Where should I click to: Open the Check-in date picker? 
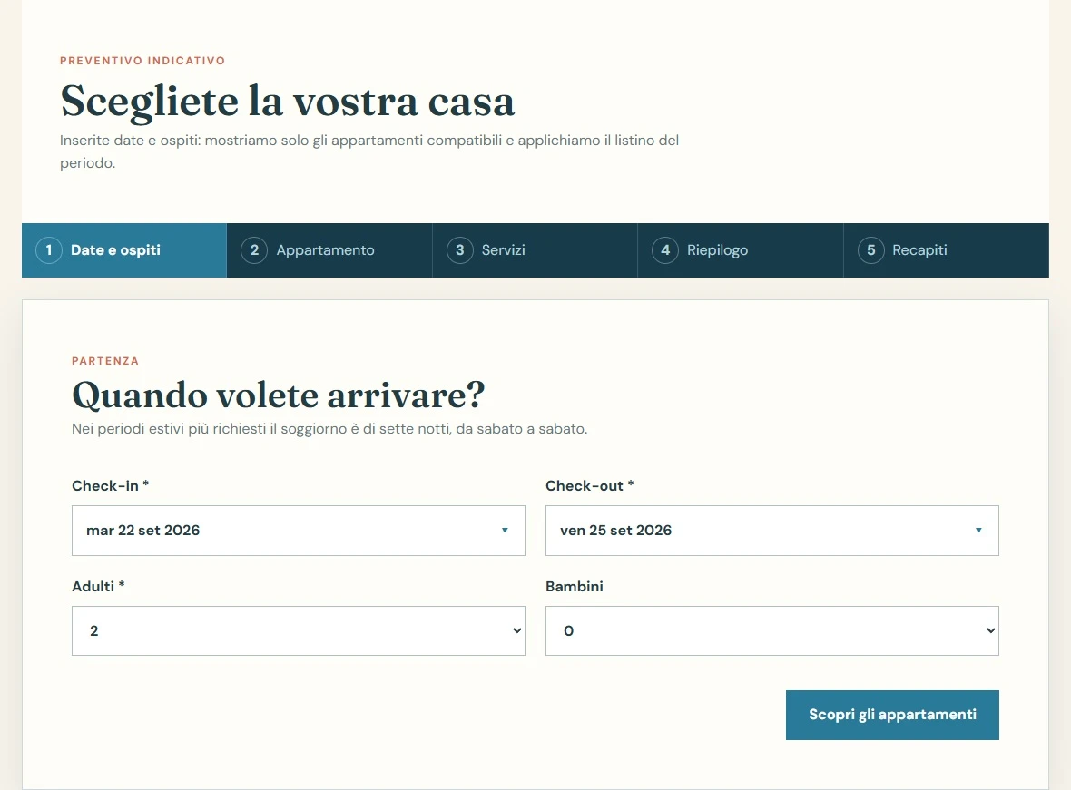pos(299,531)
